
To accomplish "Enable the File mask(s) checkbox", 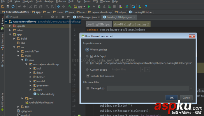I will click(88, 88).
